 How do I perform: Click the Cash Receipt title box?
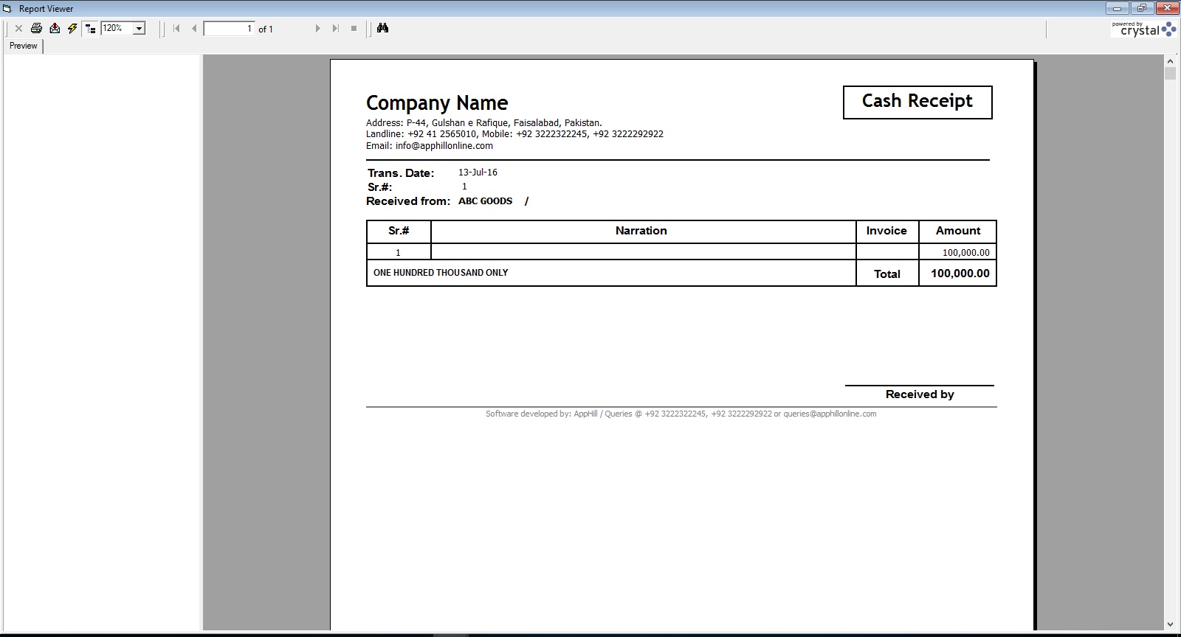917,102
